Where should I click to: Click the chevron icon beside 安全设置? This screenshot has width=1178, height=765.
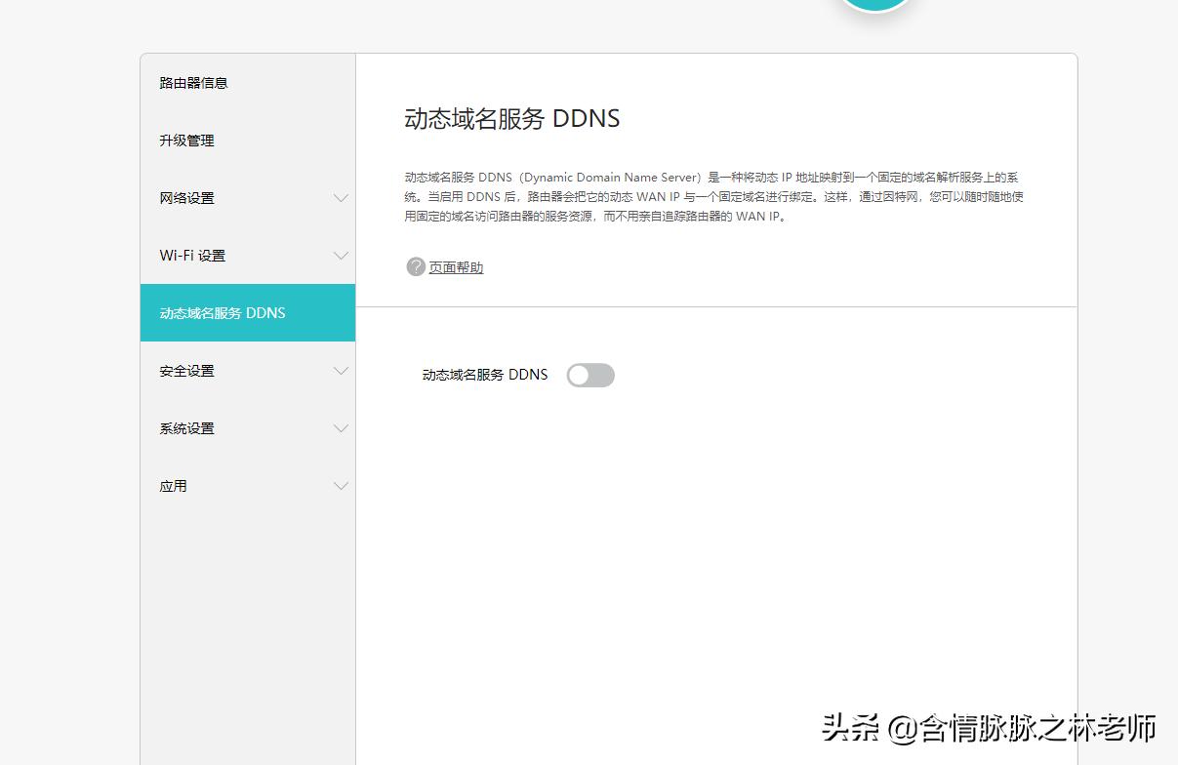341,370
